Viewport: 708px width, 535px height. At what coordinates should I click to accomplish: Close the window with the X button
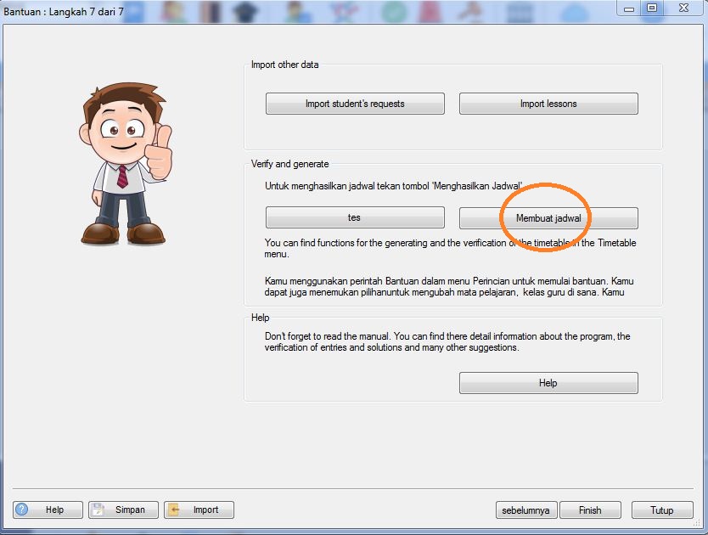tap(683, 8)
